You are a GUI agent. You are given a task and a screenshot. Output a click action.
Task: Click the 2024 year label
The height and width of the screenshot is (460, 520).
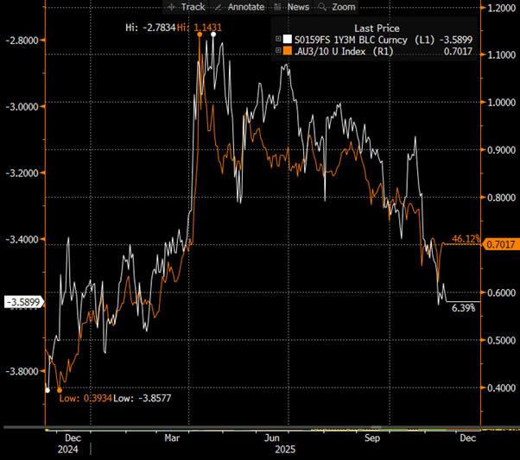67,450
